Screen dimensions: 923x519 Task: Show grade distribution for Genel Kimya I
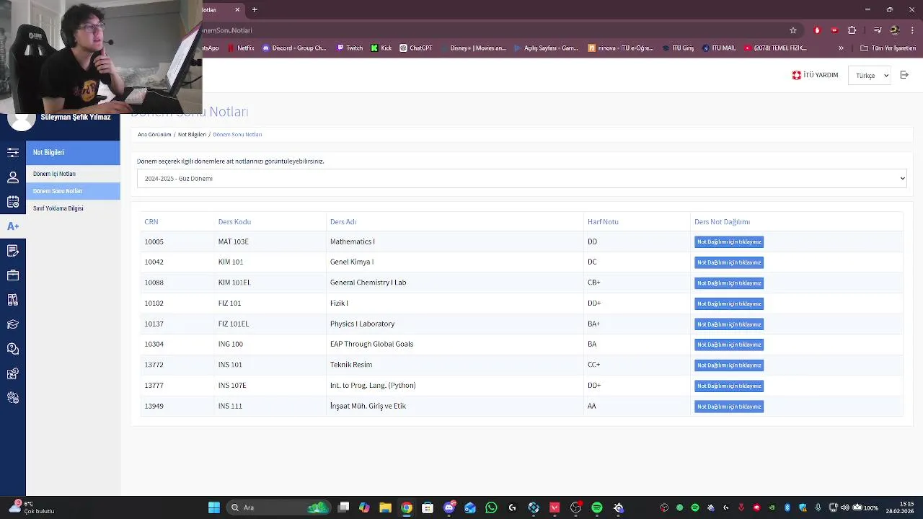[729, 262]
